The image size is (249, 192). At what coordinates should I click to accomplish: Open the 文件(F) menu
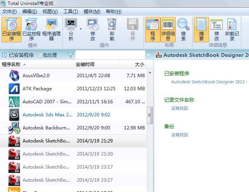[9, 12]
